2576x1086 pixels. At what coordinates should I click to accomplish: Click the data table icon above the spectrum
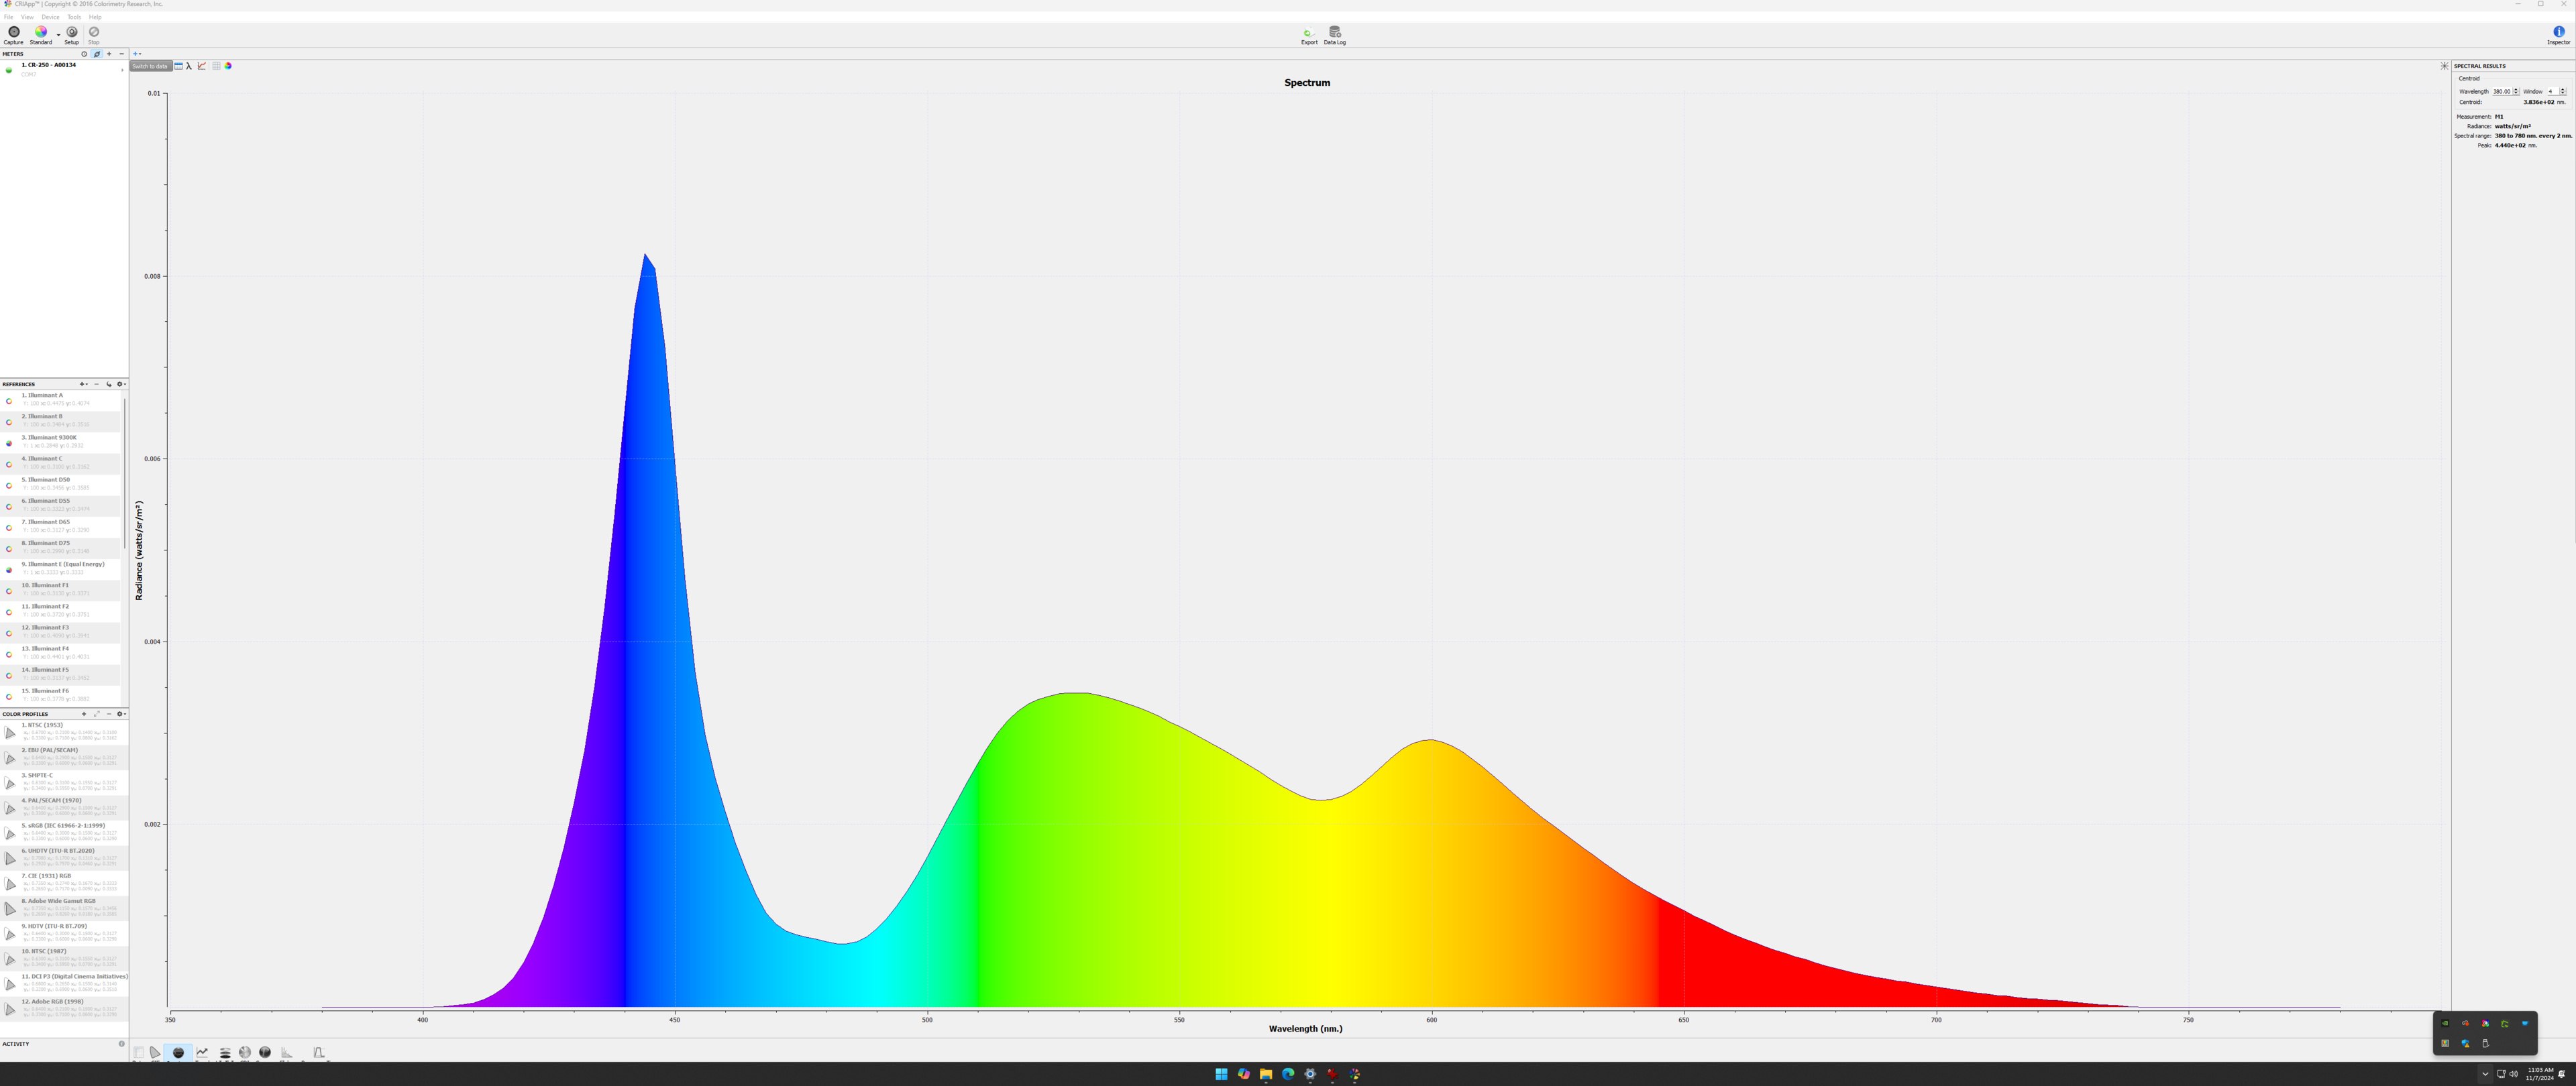[x=179, y=66]
